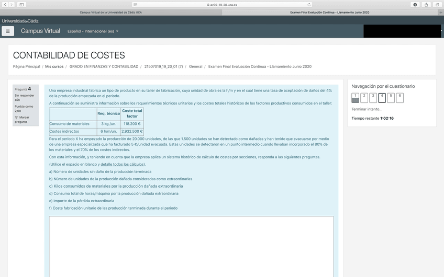
Task: Open Examen Final Evaluación Continua breadcrumb
Action: coord(260,66)
